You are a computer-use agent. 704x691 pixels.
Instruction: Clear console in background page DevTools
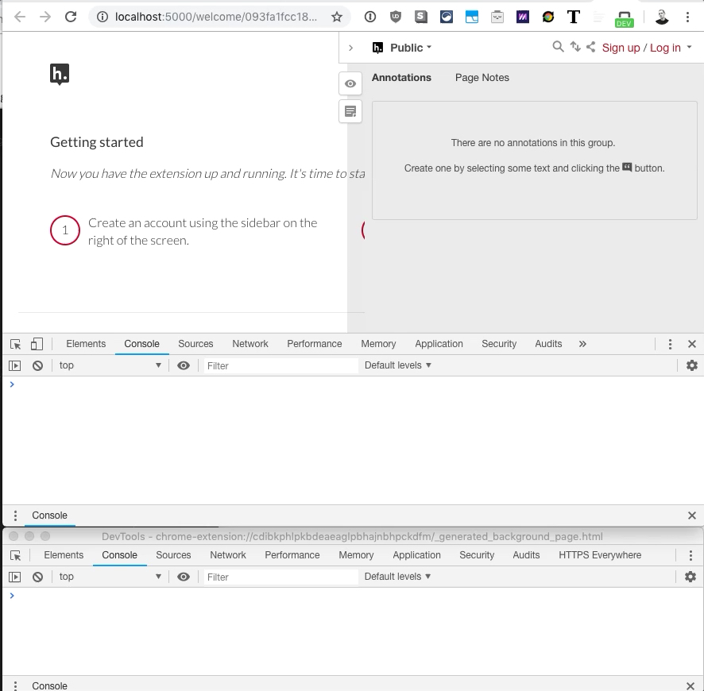pyautogui.click(x=37, y=577)
